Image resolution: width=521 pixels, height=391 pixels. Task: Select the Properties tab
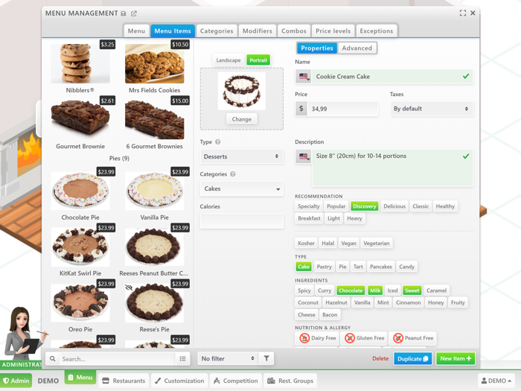(x=316, y=48)
